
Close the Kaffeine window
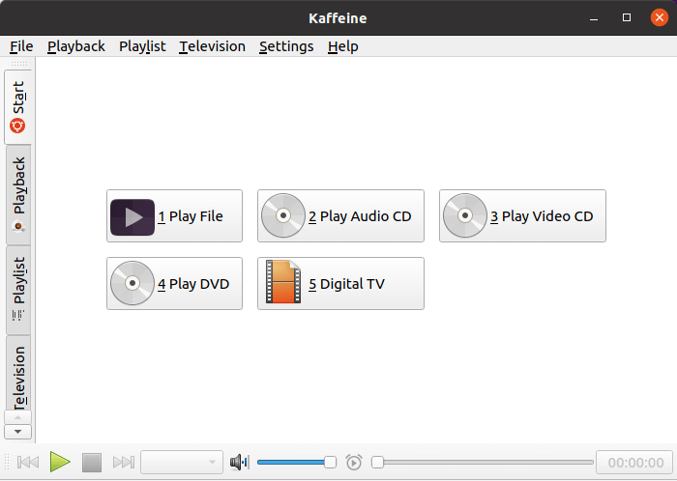click(x=660, y=17)
